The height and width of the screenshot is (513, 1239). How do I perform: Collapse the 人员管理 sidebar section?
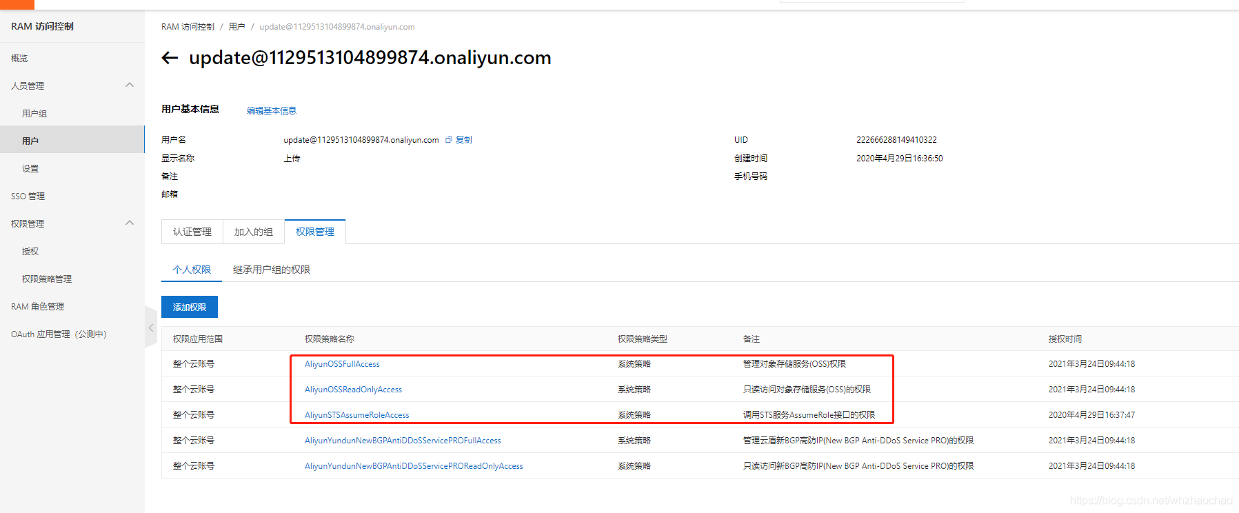(130, 85)
